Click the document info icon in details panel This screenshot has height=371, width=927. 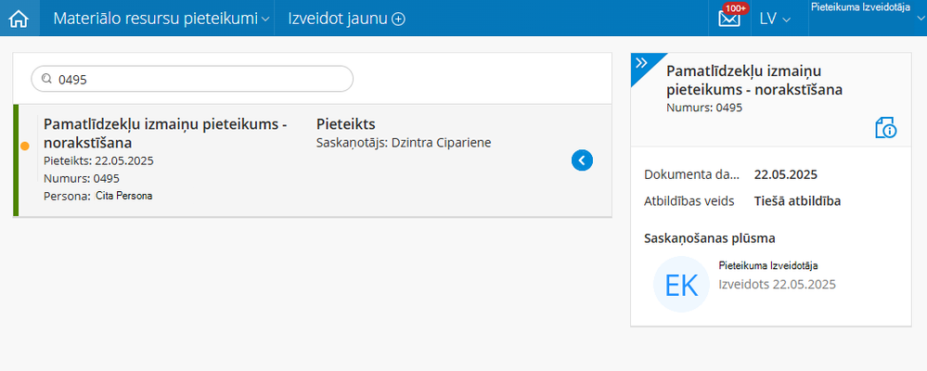click(885, 128)
